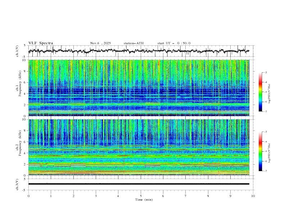Click the "2" kHz tick on ch.2 frequency axis
Screen dimensions: 285x220
(25, 164)
